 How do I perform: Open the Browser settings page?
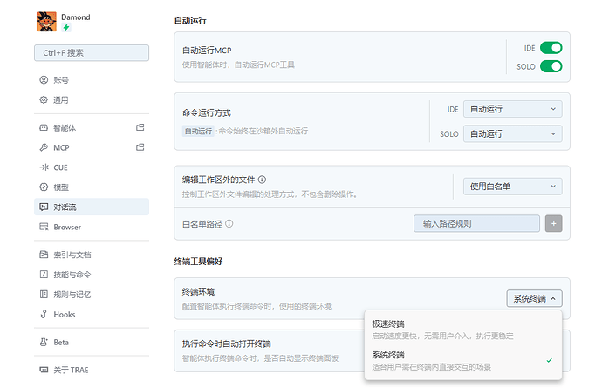click(x=92, y=227)
